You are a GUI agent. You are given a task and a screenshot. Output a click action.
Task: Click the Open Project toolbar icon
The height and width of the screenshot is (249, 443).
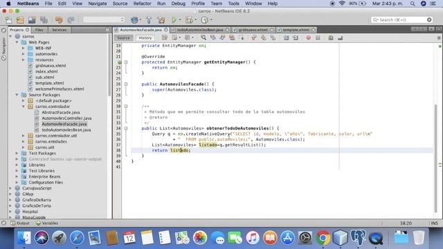coord(32,20)
